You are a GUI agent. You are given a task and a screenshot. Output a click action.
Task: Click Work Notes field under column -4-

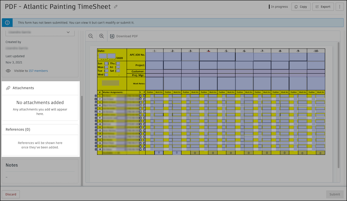coord(208,84)
